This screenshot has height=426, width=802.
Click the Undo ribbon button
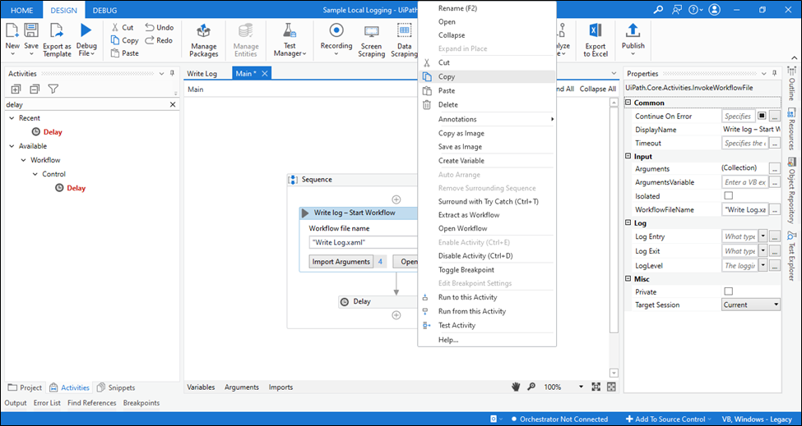(159, 28)
